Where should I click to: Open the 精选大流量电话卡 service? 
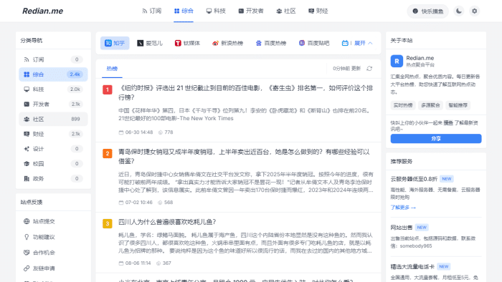[412, 267]
